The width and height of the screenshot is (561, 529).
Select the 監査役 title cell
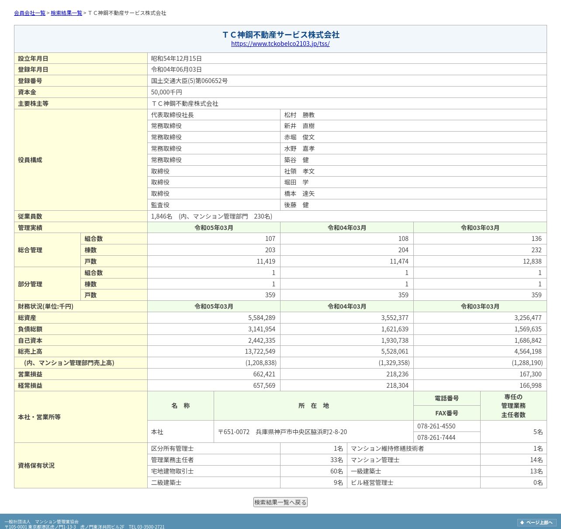214,205
